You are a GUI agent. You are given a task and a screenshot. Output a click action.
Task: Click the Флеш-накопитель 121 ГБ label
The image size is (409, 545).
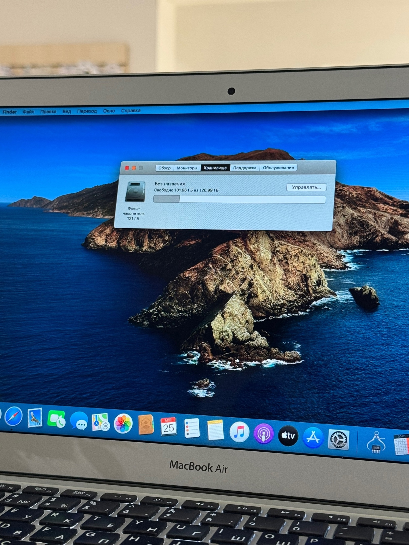[134, 213]
